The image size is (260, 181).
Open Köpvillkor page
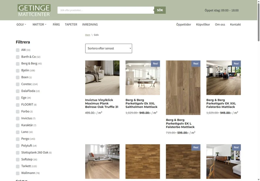[x=203, y=24]
